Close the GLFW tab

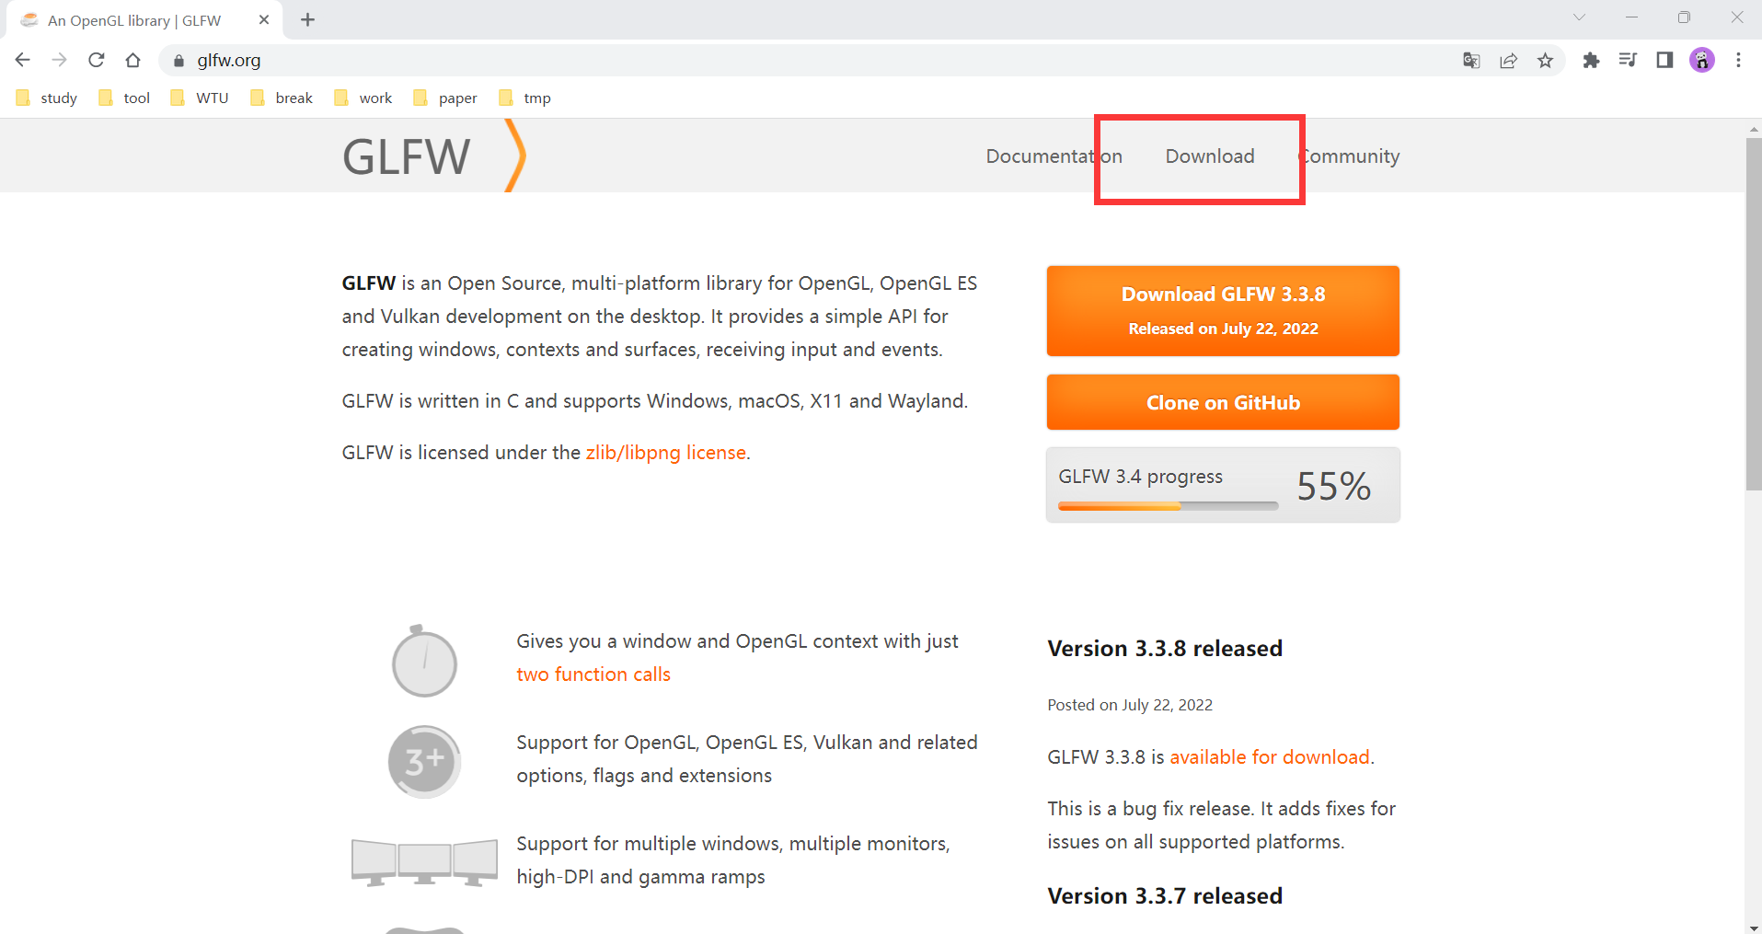(264, 19)
